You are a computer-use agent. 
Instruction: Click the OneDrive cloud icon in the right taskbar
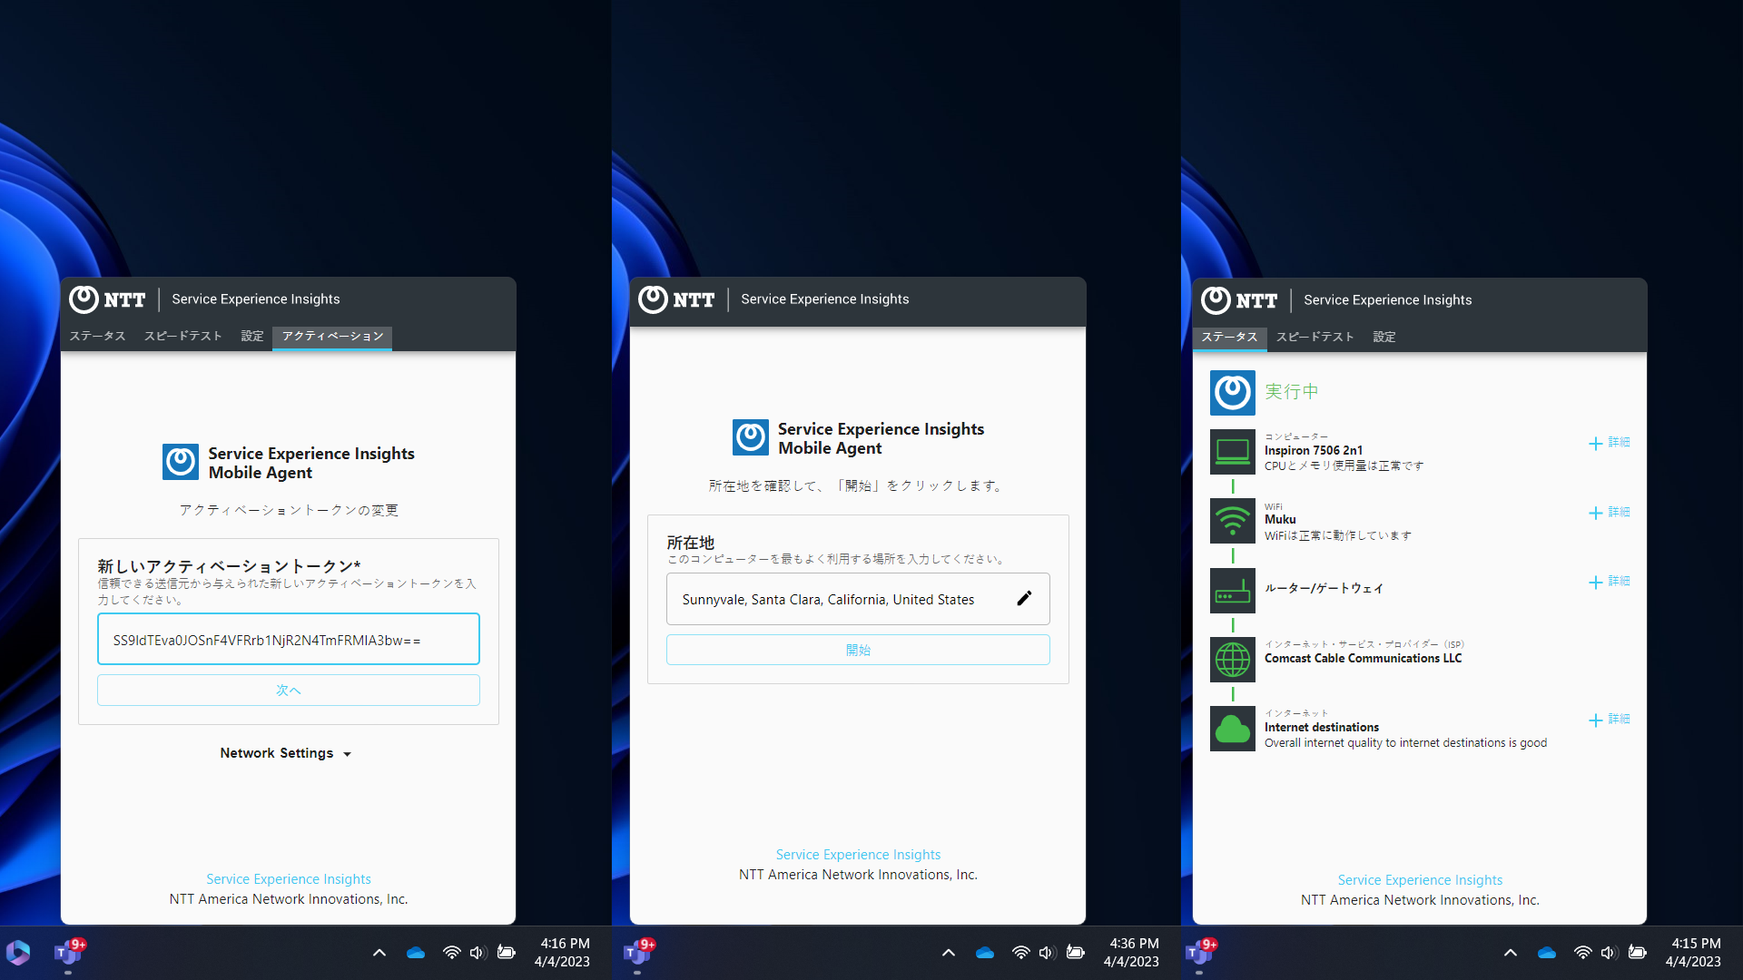coord(1547,953)
